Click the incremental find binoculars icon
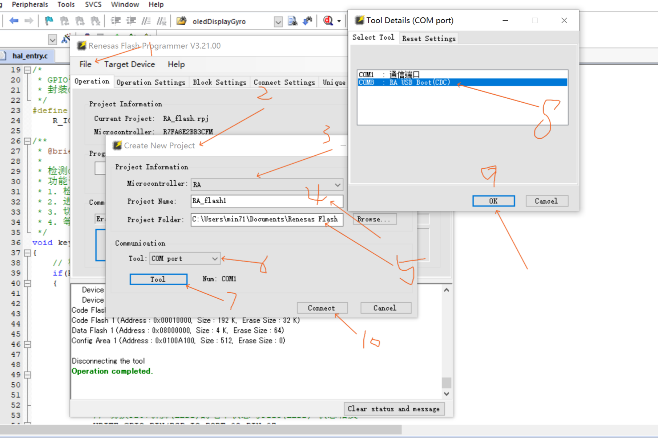The height and width of the screenshot is (438, 658). (x=308, y=21)
